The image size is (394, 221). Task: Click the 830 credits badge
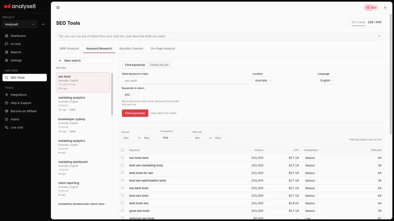[x=371, y=8]
